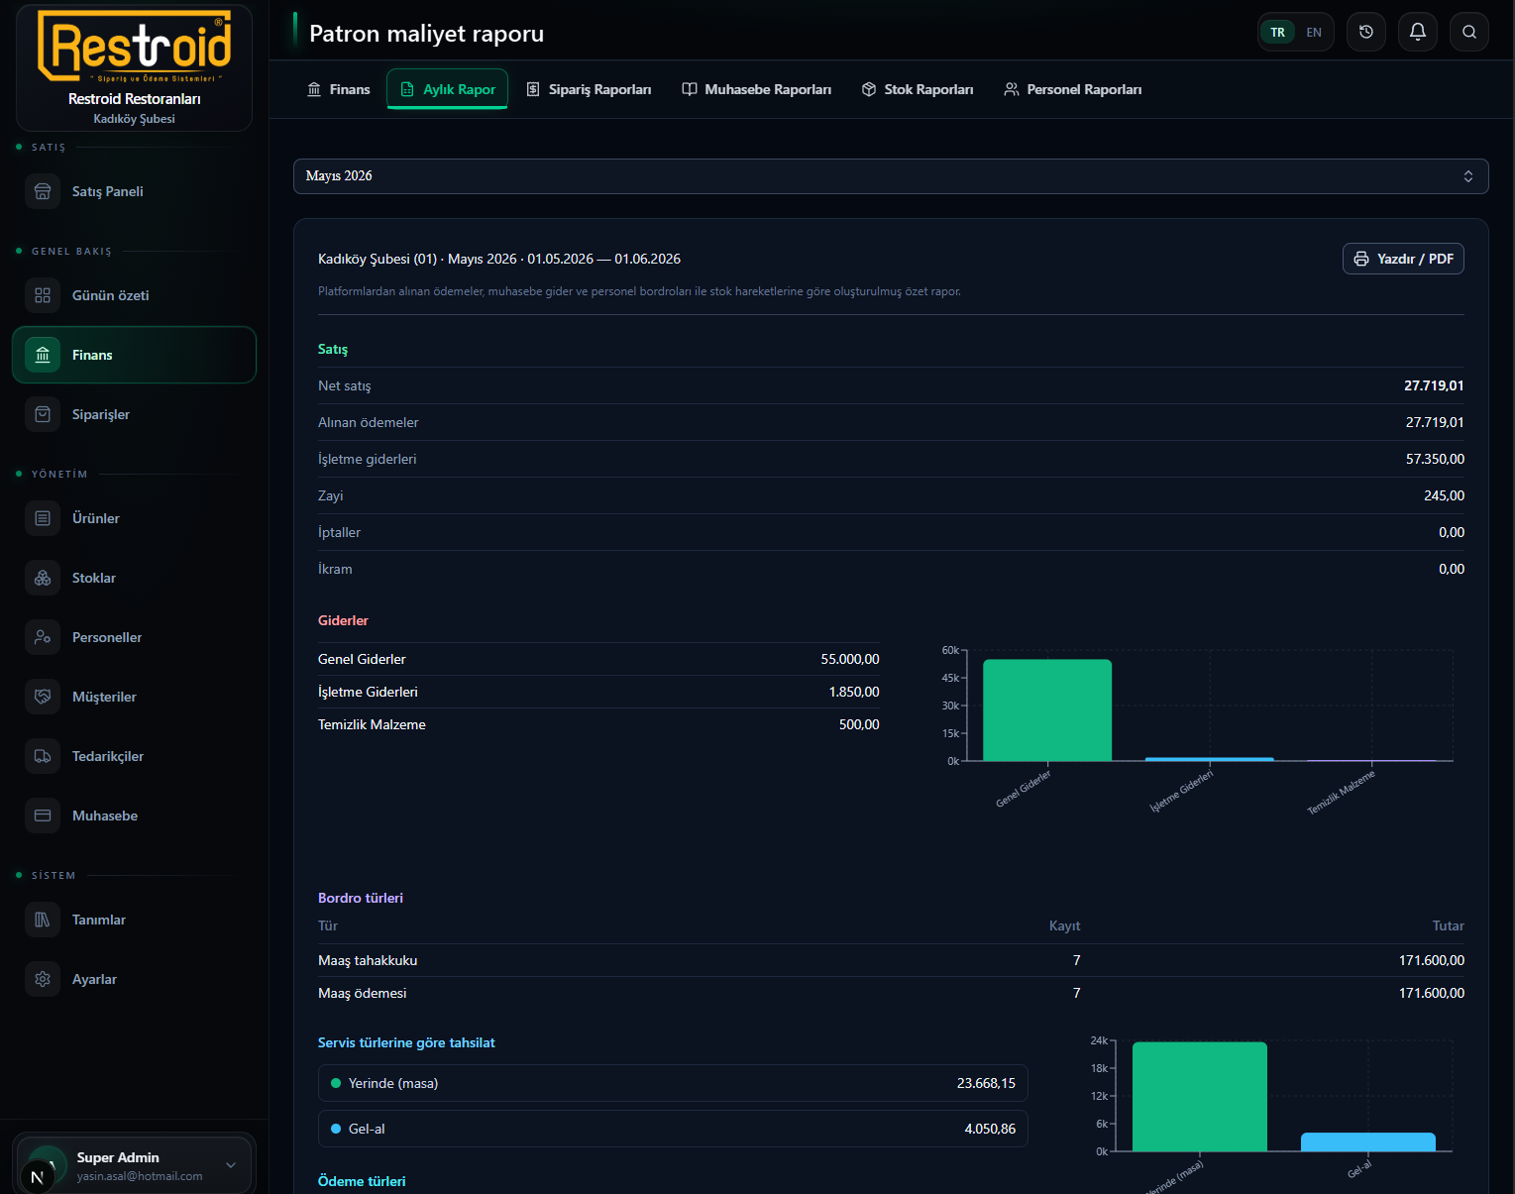Image resolution: width=1515 pixels, height=1194 pixels.
Task: Click the Yerinde (masa) tahsilat row
Action: tap(673, 1083)
